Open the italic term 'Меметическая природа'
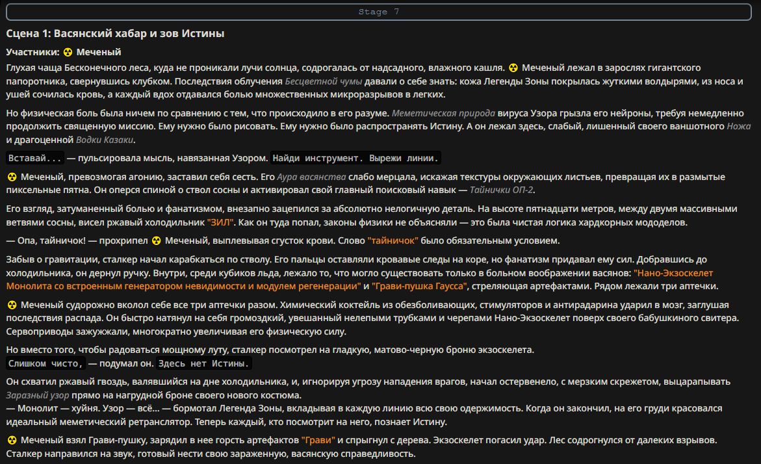Screen dimensions: 761x464 (x=443, y=113)
